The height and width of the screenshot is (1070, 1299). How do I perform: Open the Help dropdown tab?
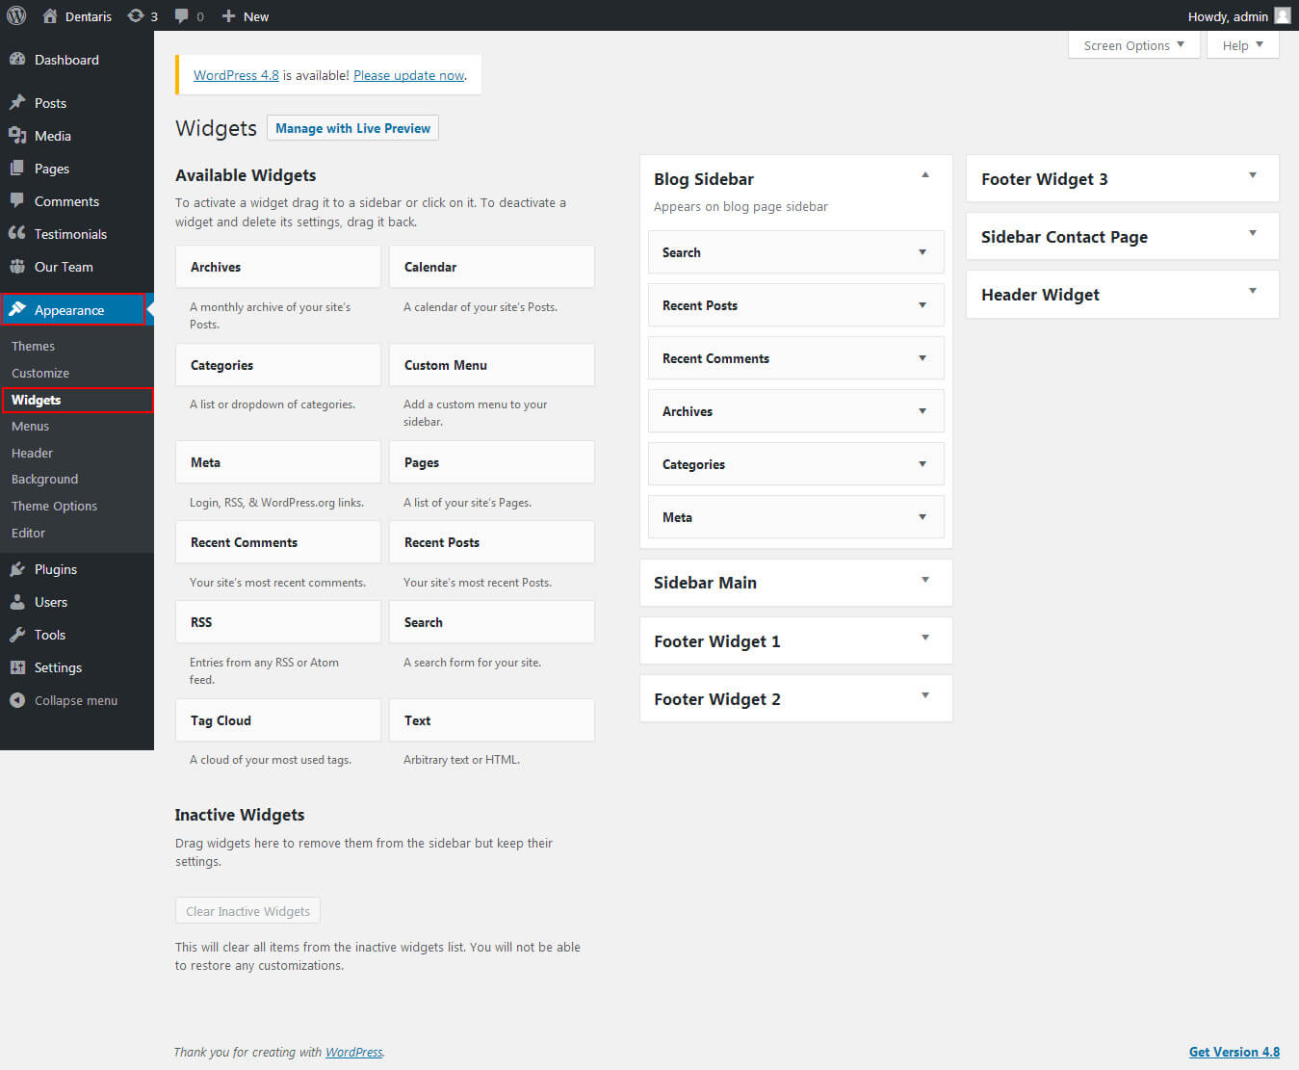[x=1243, y=45]
